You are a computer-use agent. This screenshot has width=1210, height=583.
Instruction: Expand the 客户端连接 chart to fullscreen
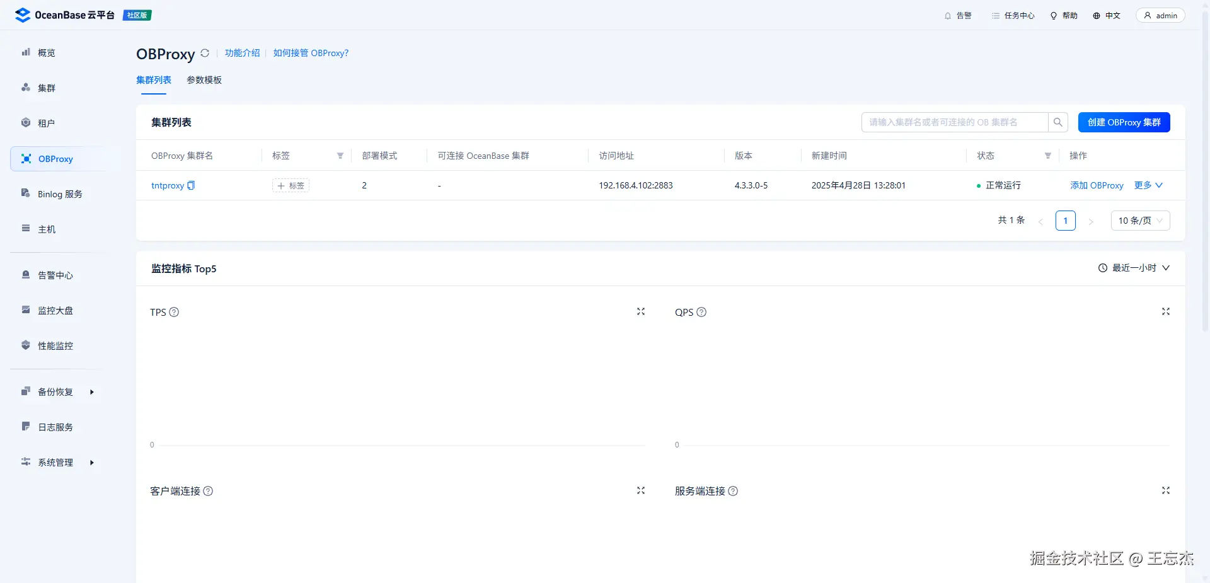pos(641,490)
